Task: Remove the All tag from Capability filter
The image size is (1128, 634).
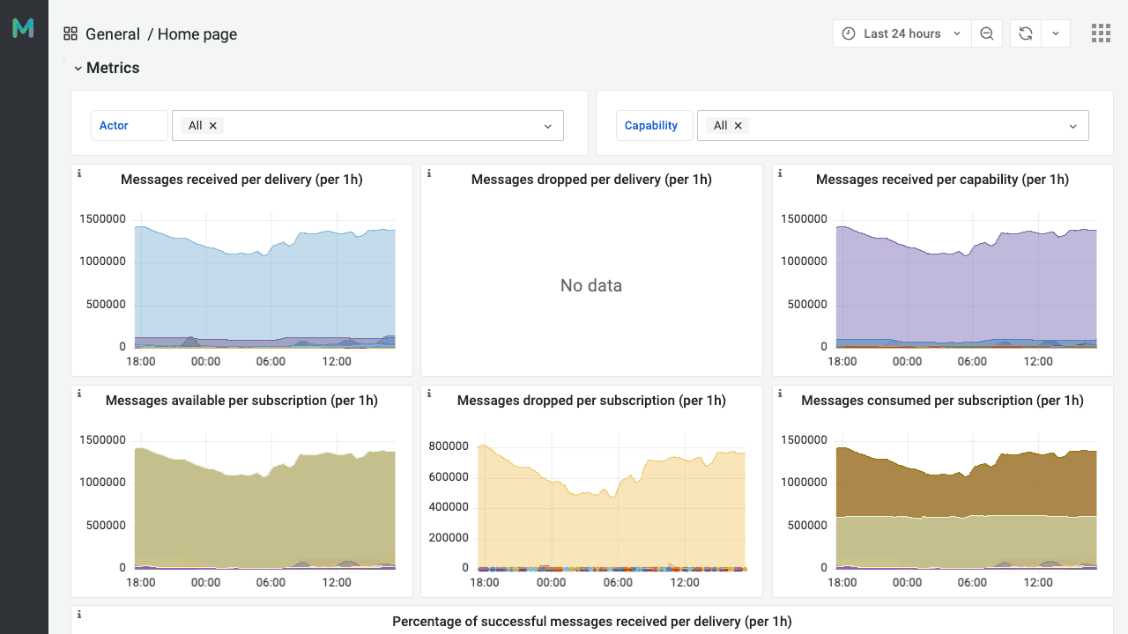Action: [738, 126]
